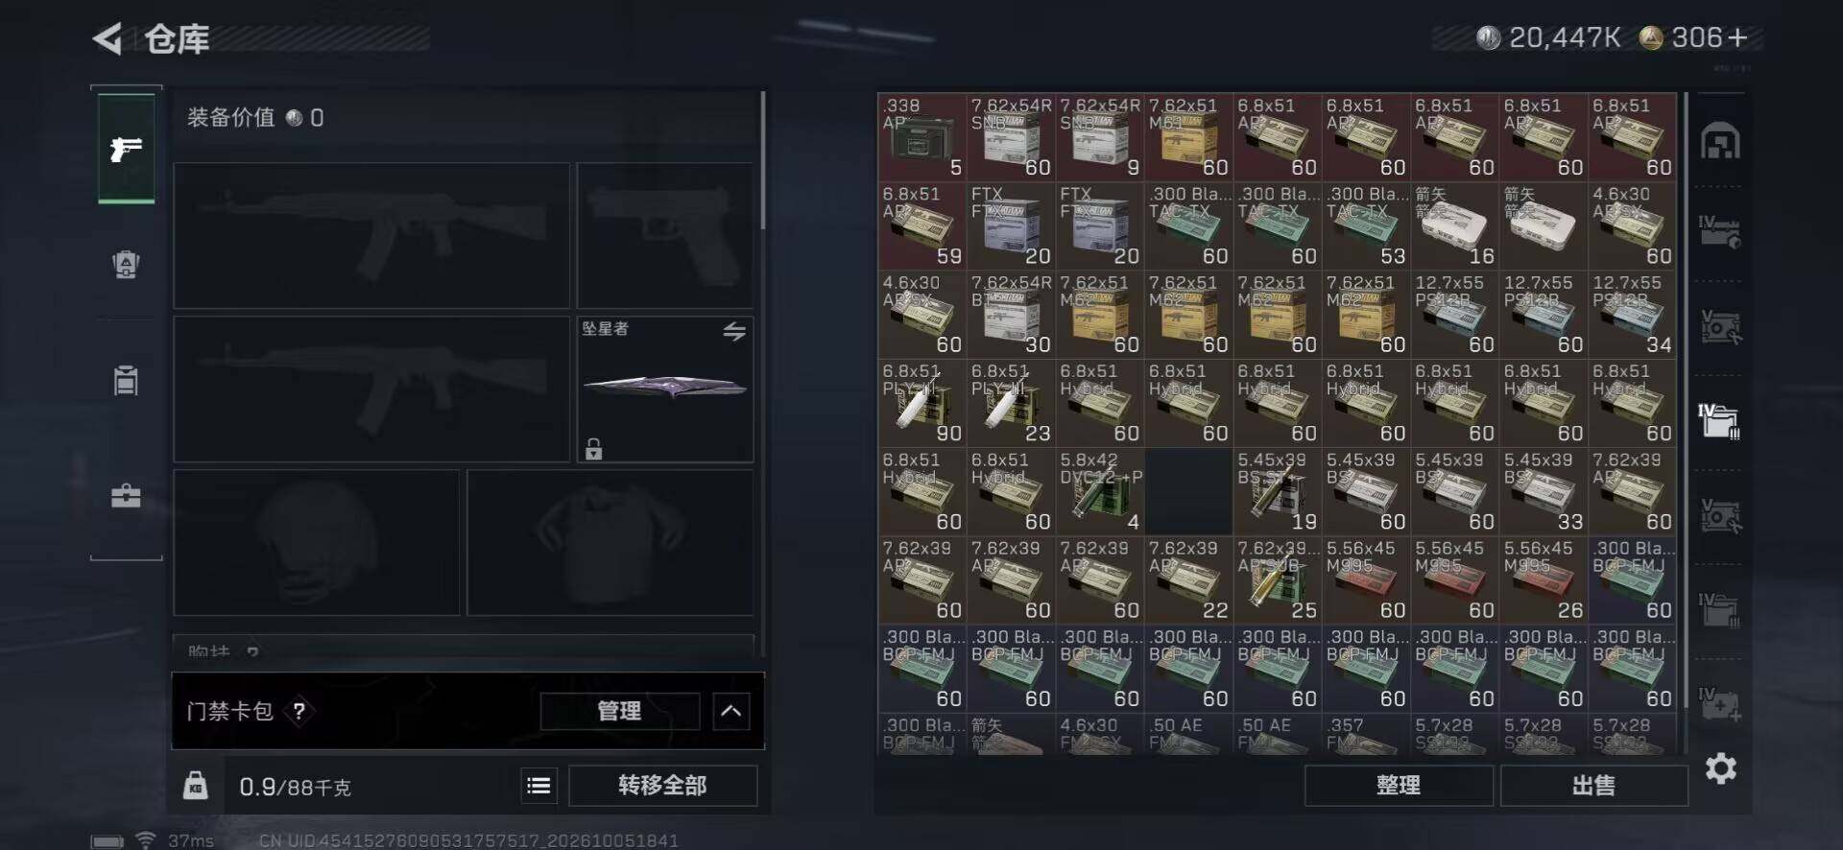Select 6.8x51 AP stack with count 59
Screen dimensions: 1843x850
(x=921, y=225)
